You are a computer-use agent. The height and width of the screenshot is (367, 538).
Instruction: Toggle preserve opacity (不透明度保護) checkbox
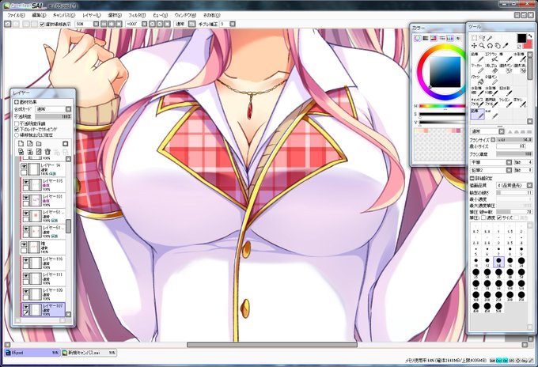pos(17,124)
